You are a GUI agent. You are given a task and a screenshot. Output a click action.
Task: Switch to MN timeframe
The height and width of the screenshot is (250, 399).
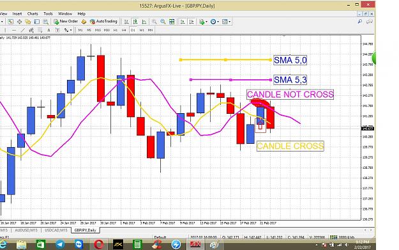point(151,30)
